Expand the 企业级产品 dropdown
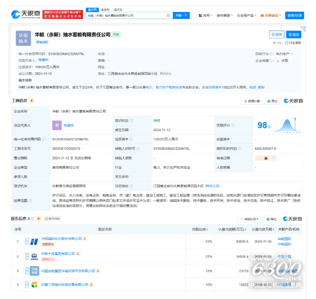 pos(246,15)
